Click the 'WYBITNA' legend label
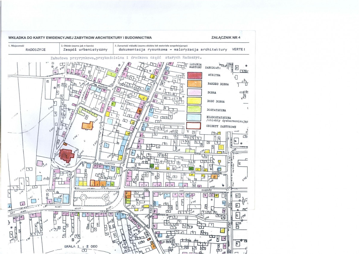 click(x=214, y=75)
